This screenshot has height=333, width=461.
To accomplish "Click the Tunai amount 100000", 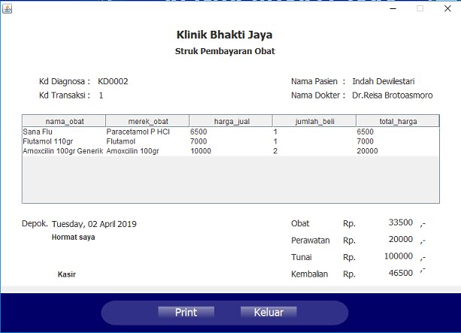I will [x=399, y=256].
